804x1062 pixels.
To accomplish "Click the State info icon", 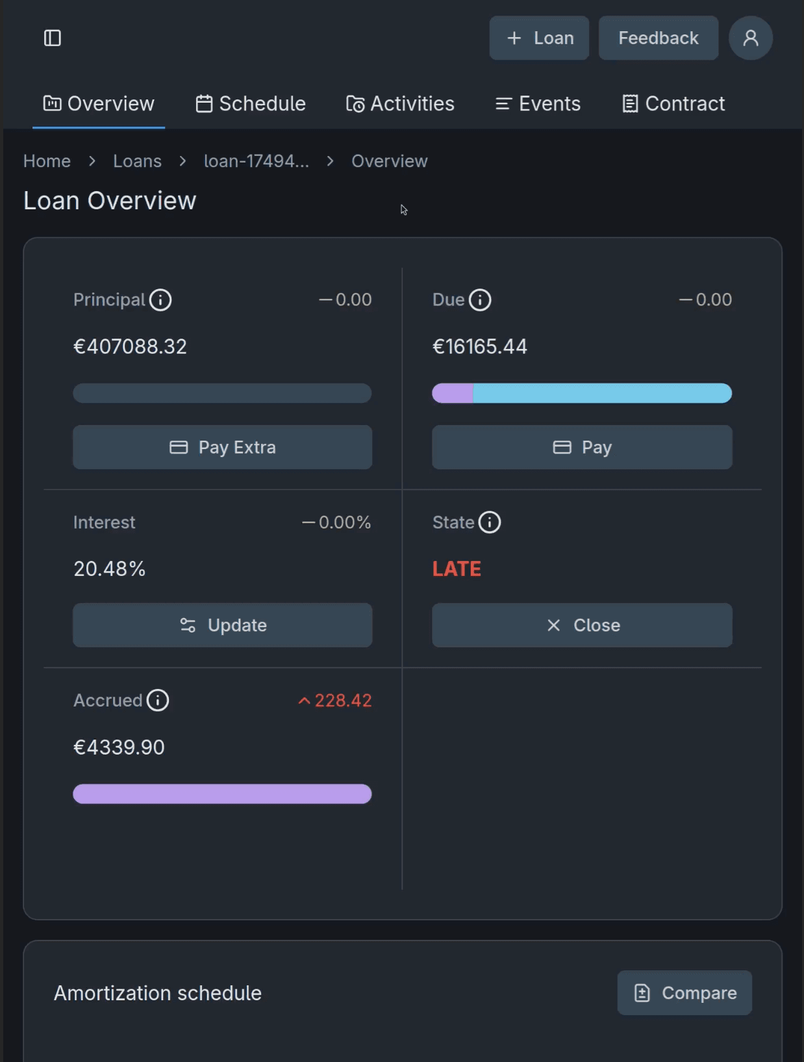I will click(489, 522).
